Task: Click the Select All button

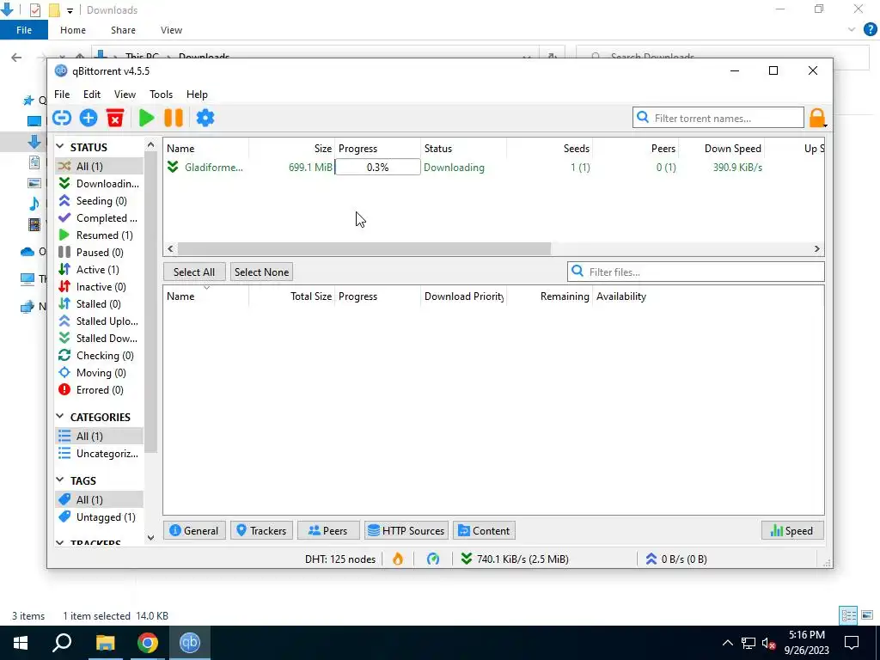Action: (x=194, y=272)
